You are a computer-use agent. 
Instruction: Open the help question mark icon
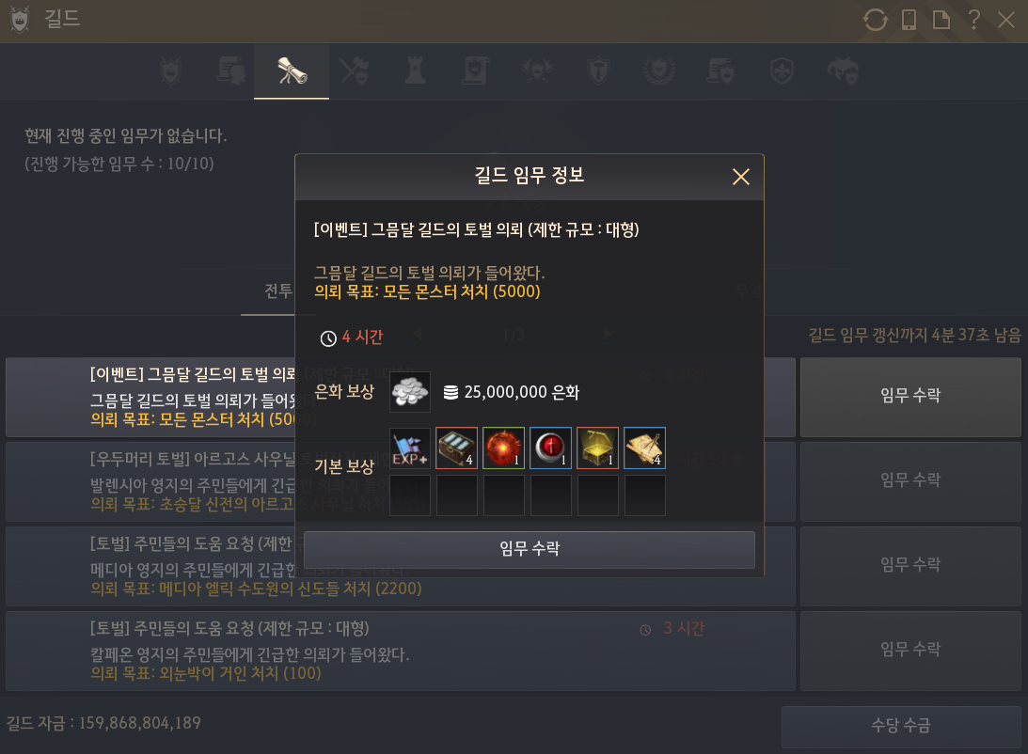click(x=974, y=20)
